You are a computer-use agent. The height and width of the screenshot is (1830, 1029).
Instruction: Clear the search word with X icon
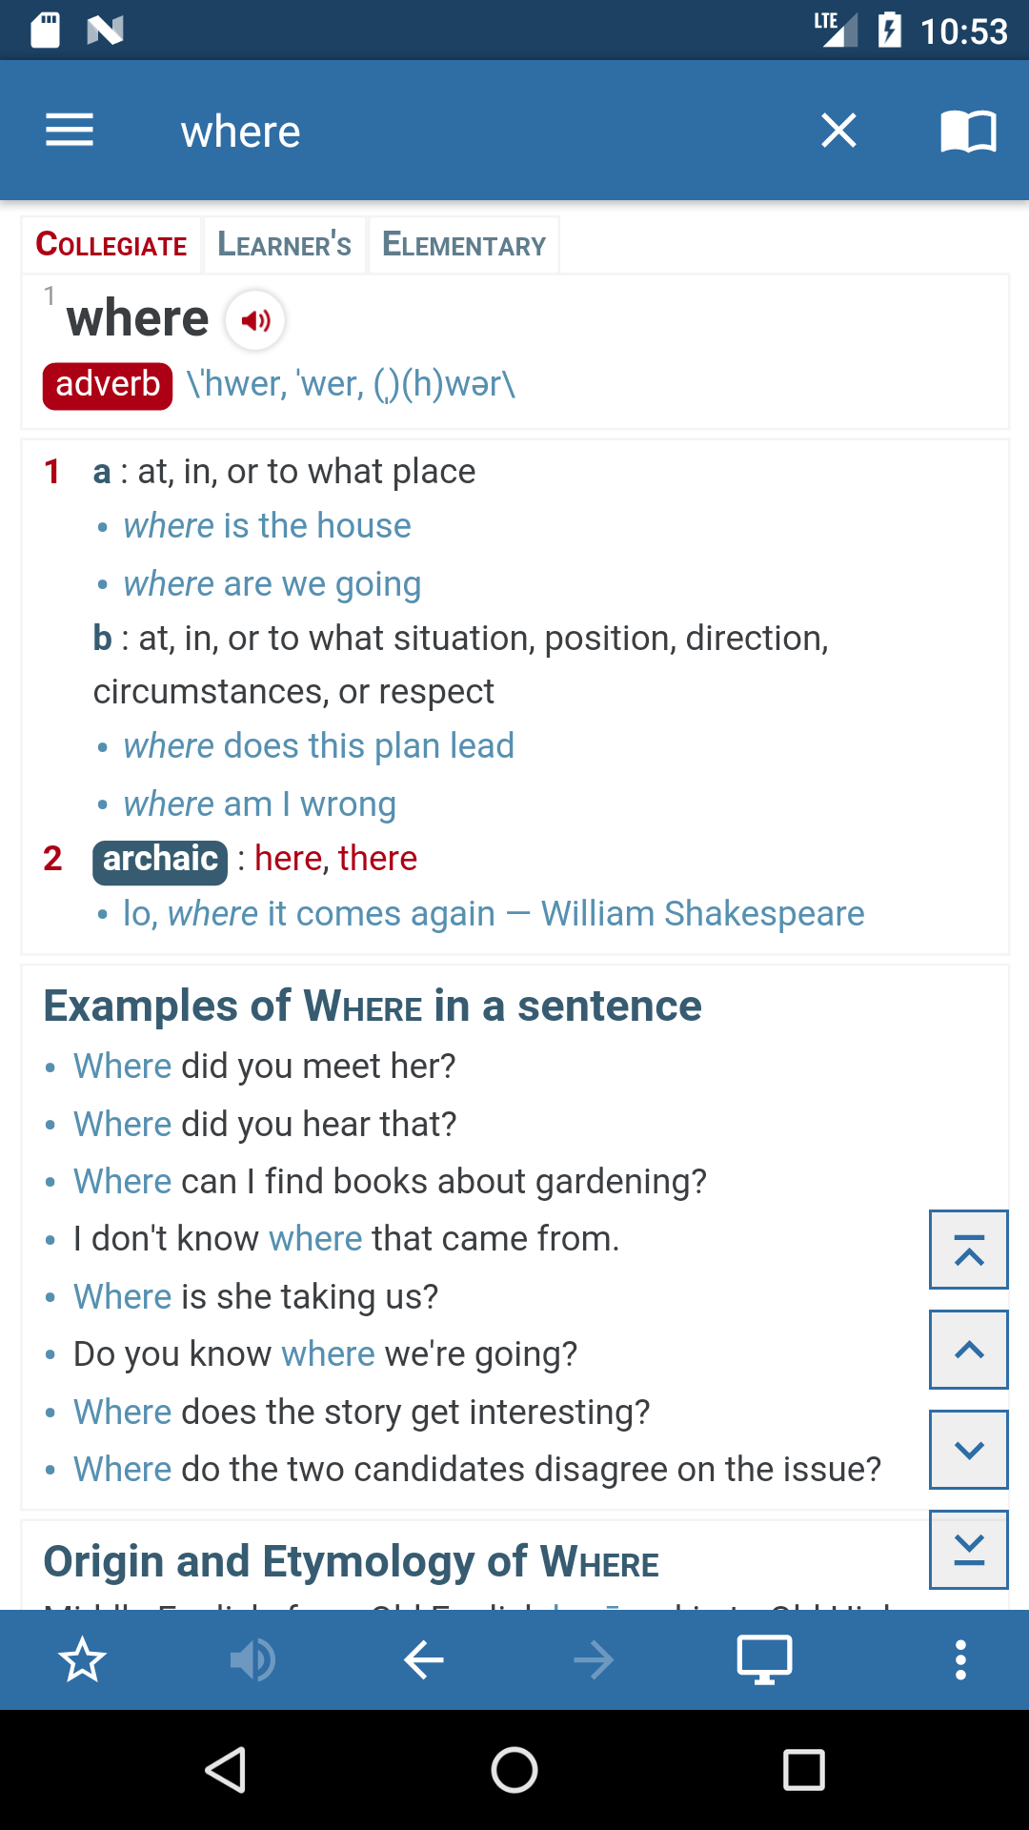click(x=838, y=131)
